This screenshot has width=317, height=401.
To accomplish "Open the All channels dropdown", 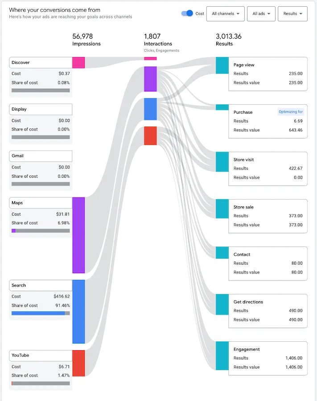I will [x=225, y=14].
